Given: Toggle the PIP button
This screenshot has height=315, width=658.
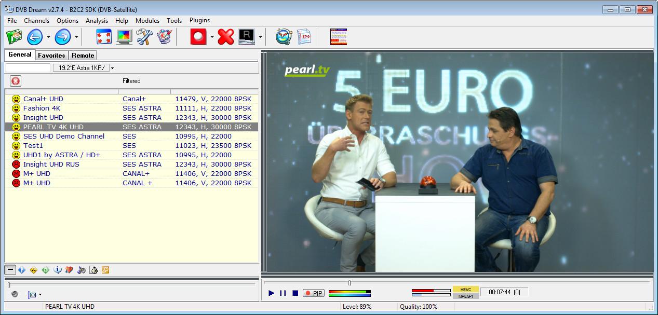Looking at the screenshot, I should click(x=313, y=293).
